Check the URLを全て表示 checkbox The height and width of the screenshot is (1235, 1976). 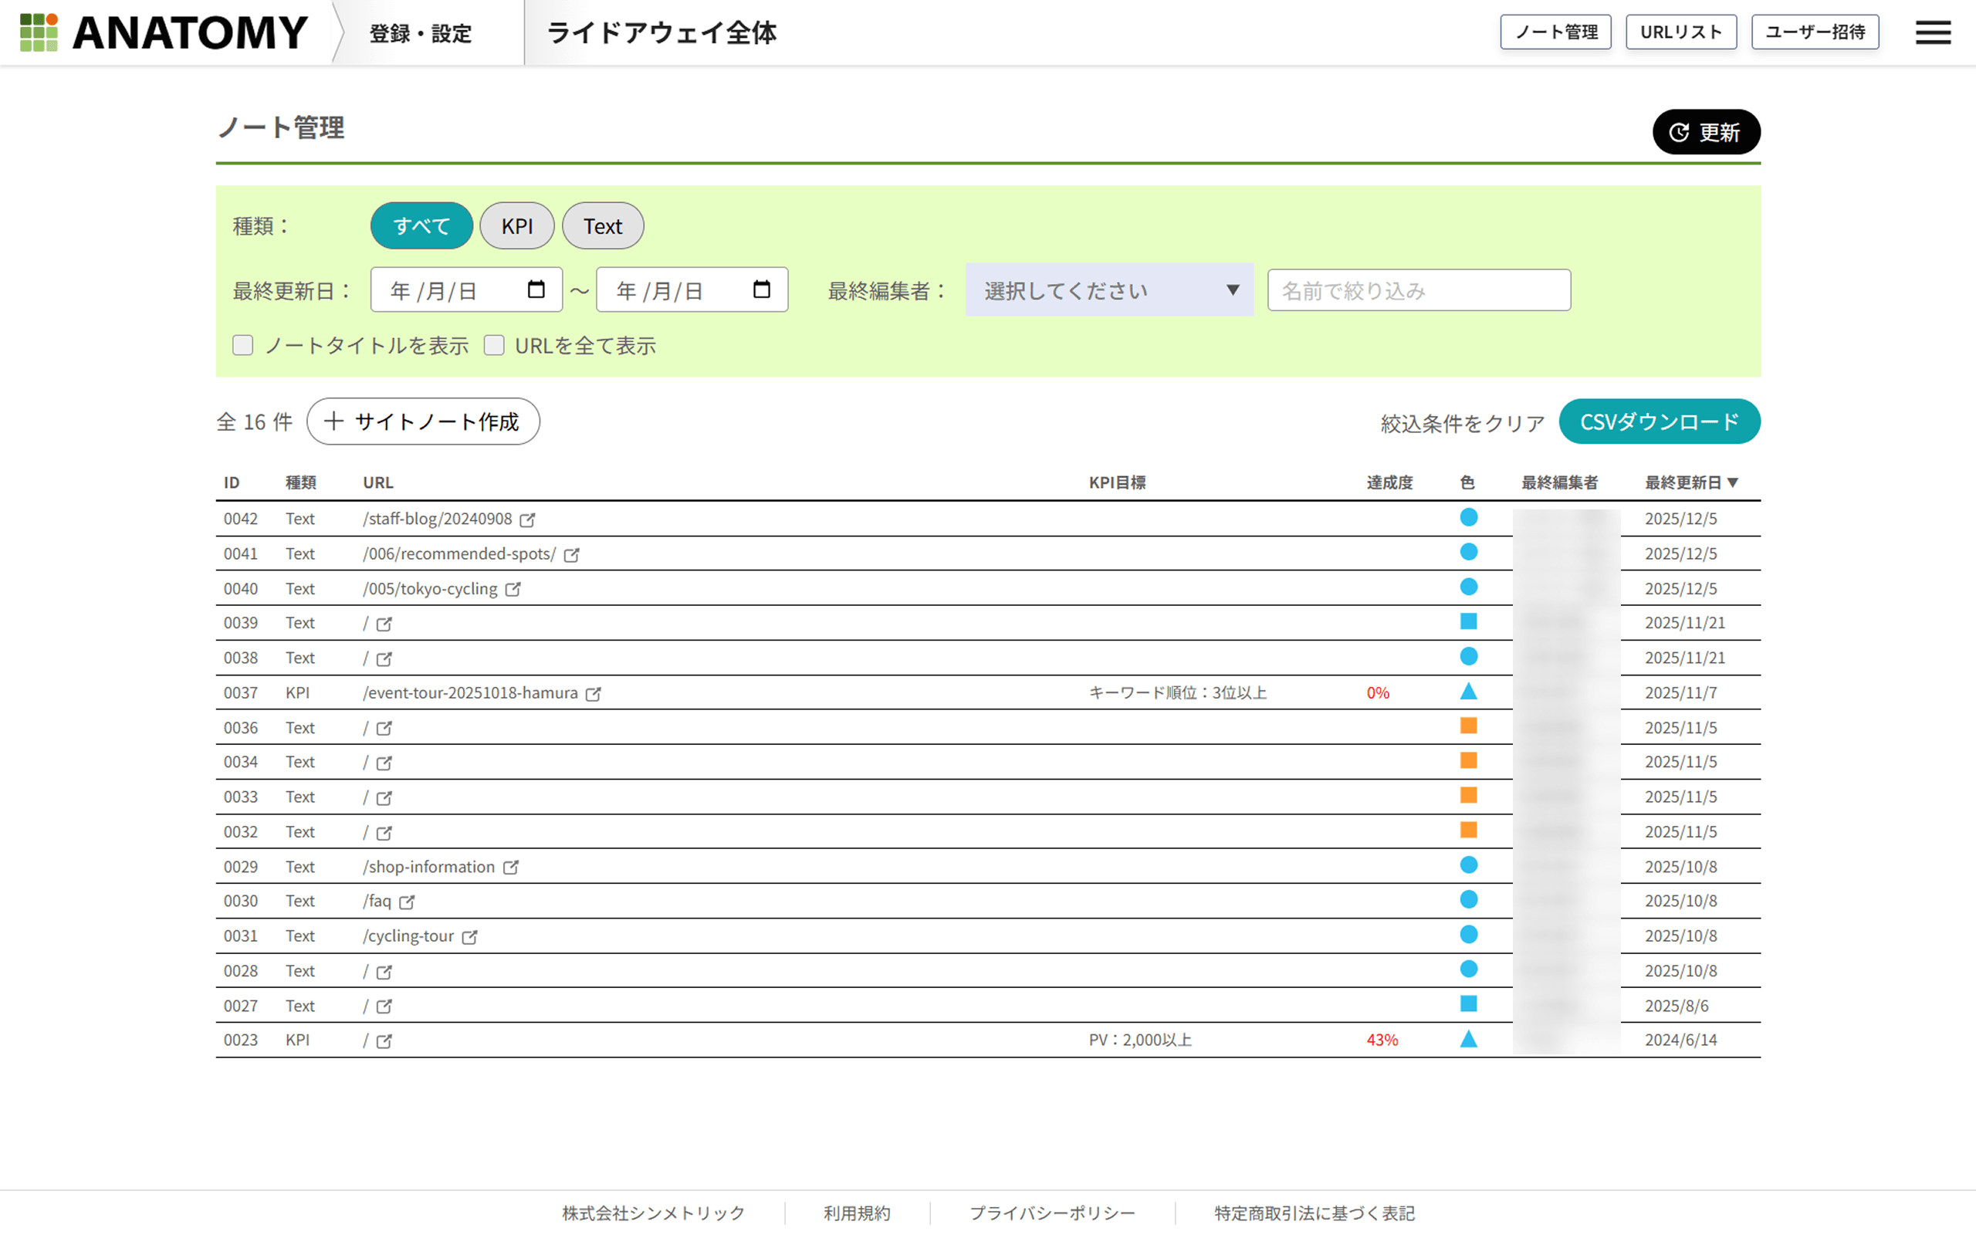(x=494, y=346)
